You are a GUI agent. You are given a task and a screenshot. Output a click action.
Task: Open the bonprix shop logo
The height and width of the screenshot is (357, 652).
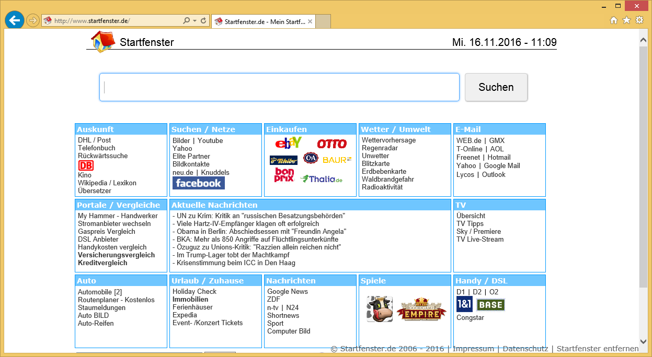pyautogui.click(x=284, y=175)
